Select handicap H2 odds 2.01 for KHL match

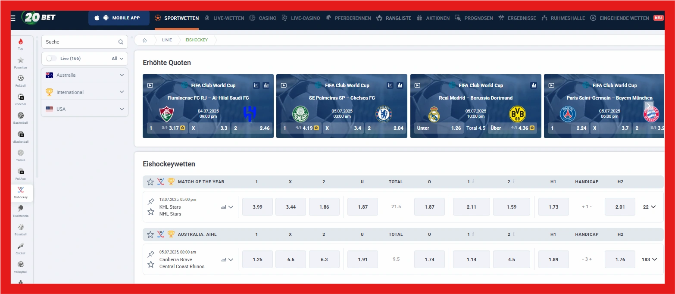[620, 207]
